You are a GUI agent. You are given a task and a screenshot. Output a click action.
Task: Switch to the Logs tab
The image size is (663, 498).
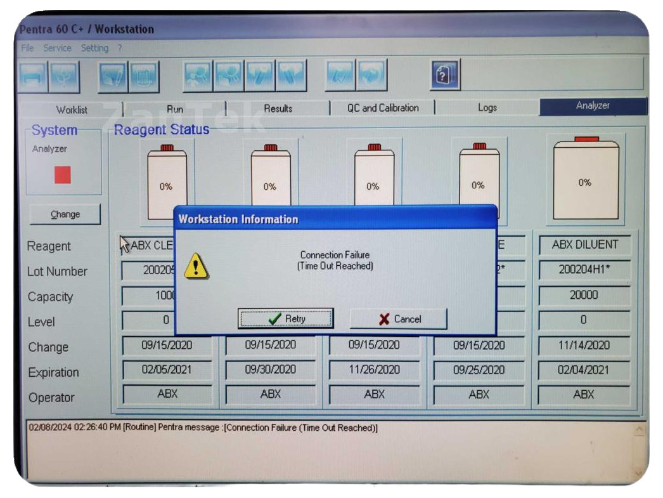(x=487, y=107)
